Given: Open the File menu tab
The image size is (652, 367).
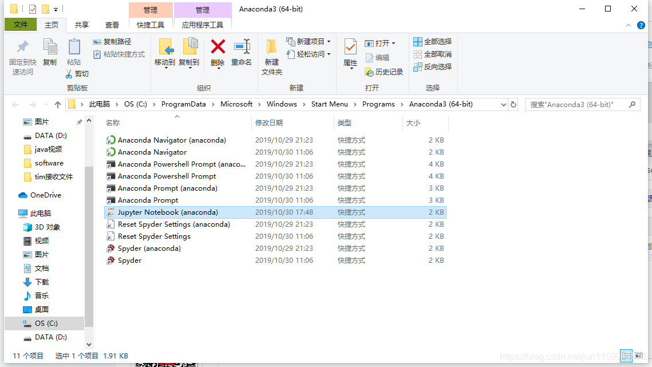Looking at the screenshot, I should pyautogui.click(x=21, y=25).
